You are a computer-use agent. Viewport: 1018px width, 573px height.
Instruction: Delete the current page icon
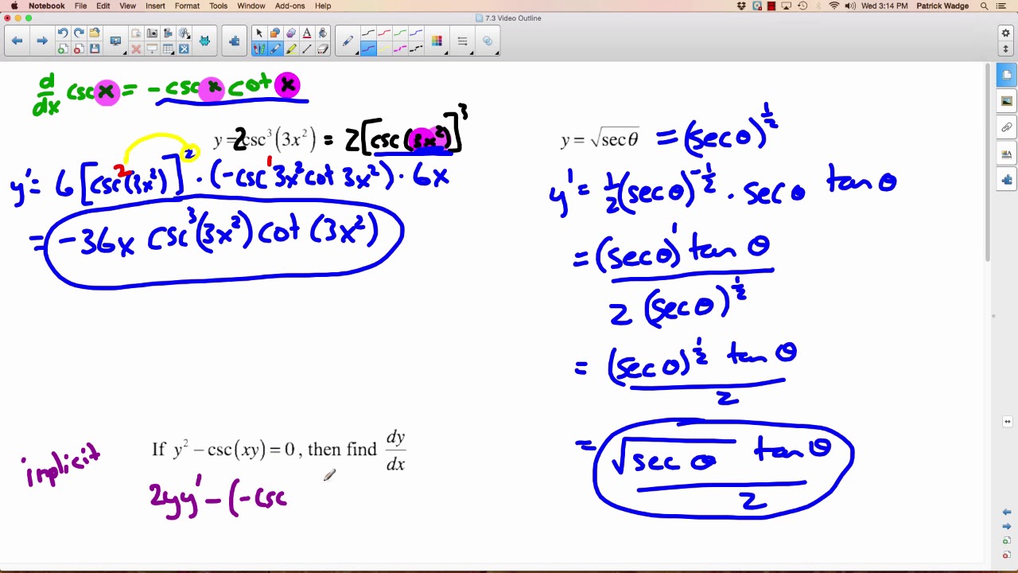pos(79,49)
